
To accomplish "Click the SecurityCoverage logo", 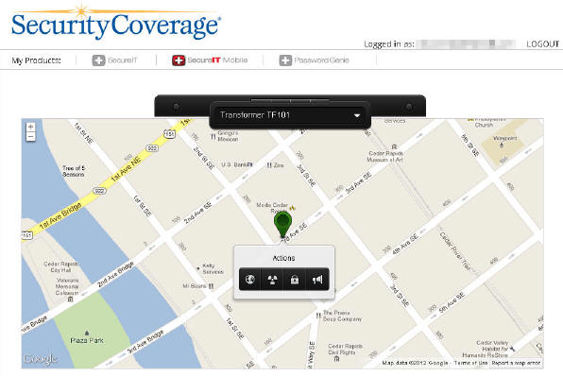I will (116, 23).
